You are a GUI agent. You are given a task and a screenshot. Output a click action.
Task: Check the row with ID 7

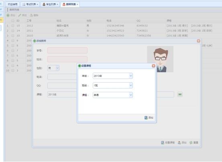pos(13,51)
